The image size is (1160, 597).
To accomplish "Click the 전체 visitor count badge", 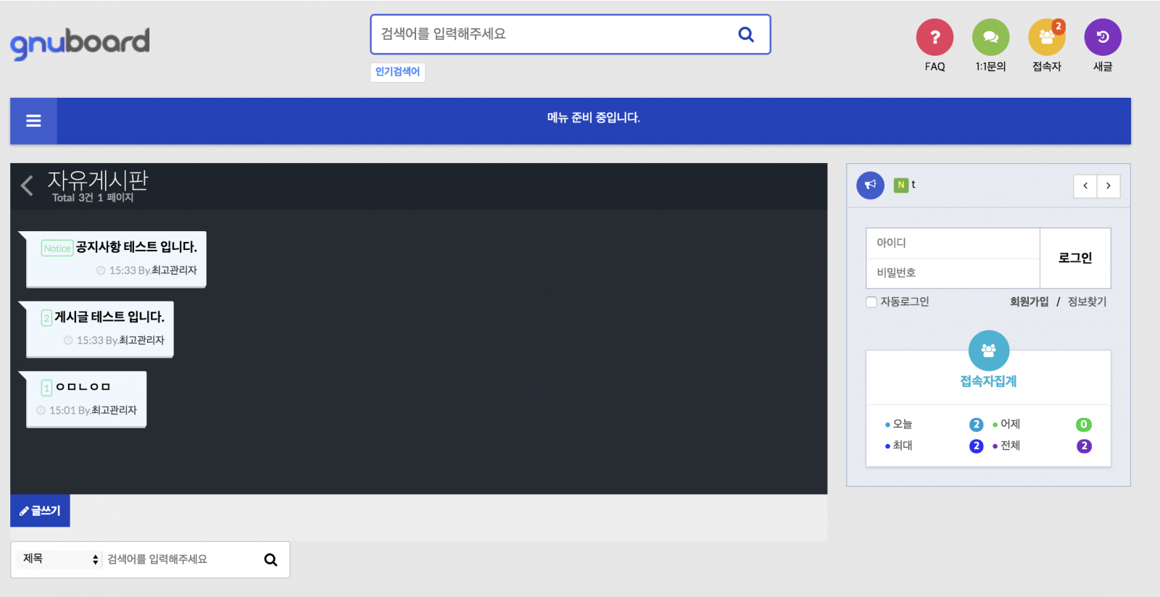I will click(1084, 446).
